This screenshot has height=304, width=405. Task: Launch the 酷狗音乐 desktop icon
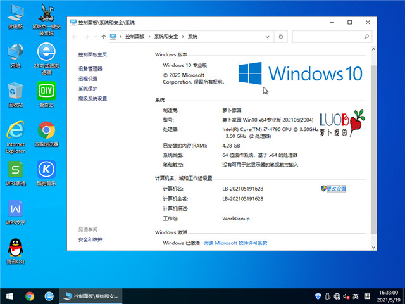pos(46,173)
